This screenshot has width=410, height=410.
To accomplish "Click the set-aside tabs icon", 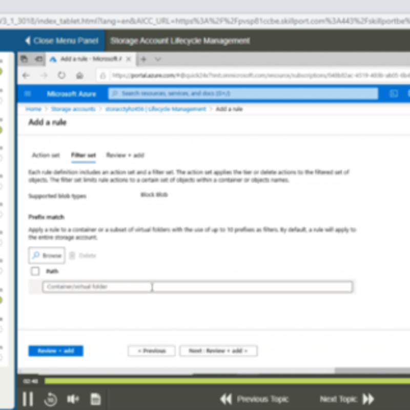I will point(39,59).
